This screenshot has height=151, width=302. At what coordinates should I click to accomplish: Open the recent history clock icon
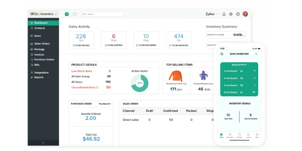[x=75, y=14]
